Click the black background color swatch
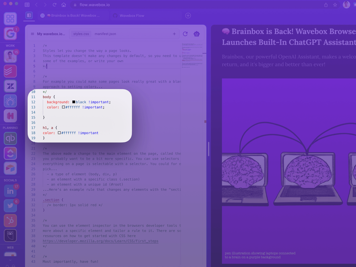Screen dimensions: 356x267 [74, 102]
